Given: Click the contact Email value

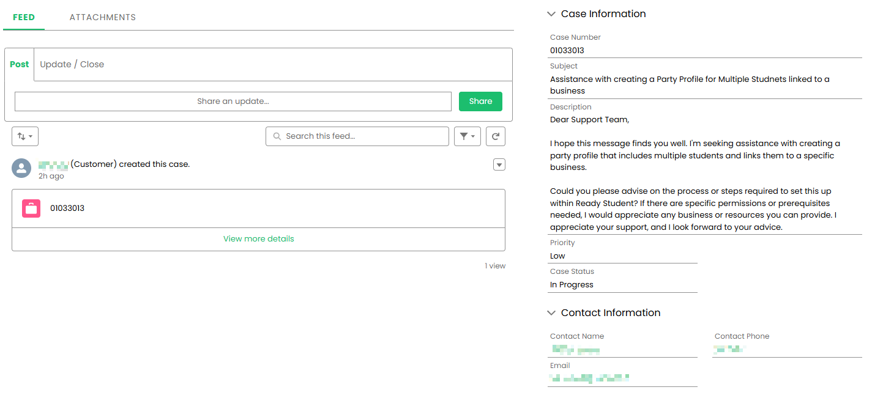Looking at the screenshot, I should [x=590, y=378].
